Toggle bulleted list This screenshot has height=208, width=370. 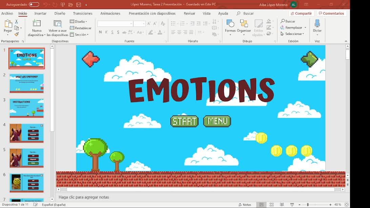point(173,23)
